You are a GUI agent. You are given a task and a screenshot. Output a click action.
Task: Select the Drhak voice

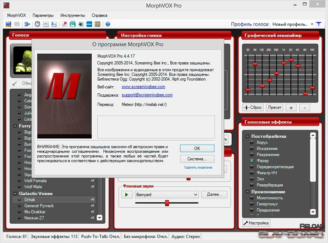pyautogui.click(x=54, y=200)
